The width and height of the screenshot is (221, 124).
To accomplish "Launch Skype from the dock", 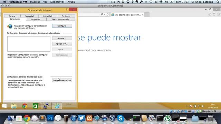I will pos(121,118).
